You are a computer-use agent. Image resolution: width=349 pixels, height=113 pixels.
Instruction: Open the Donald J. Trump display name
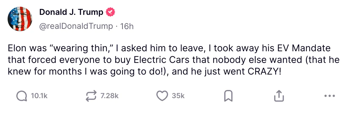pyautogui.click(x=71, y=12)
